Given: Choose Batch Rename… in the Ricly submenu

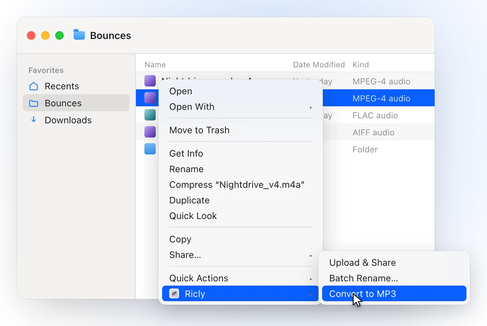Looking at the screenshot, I should click(x=394, y=278).
